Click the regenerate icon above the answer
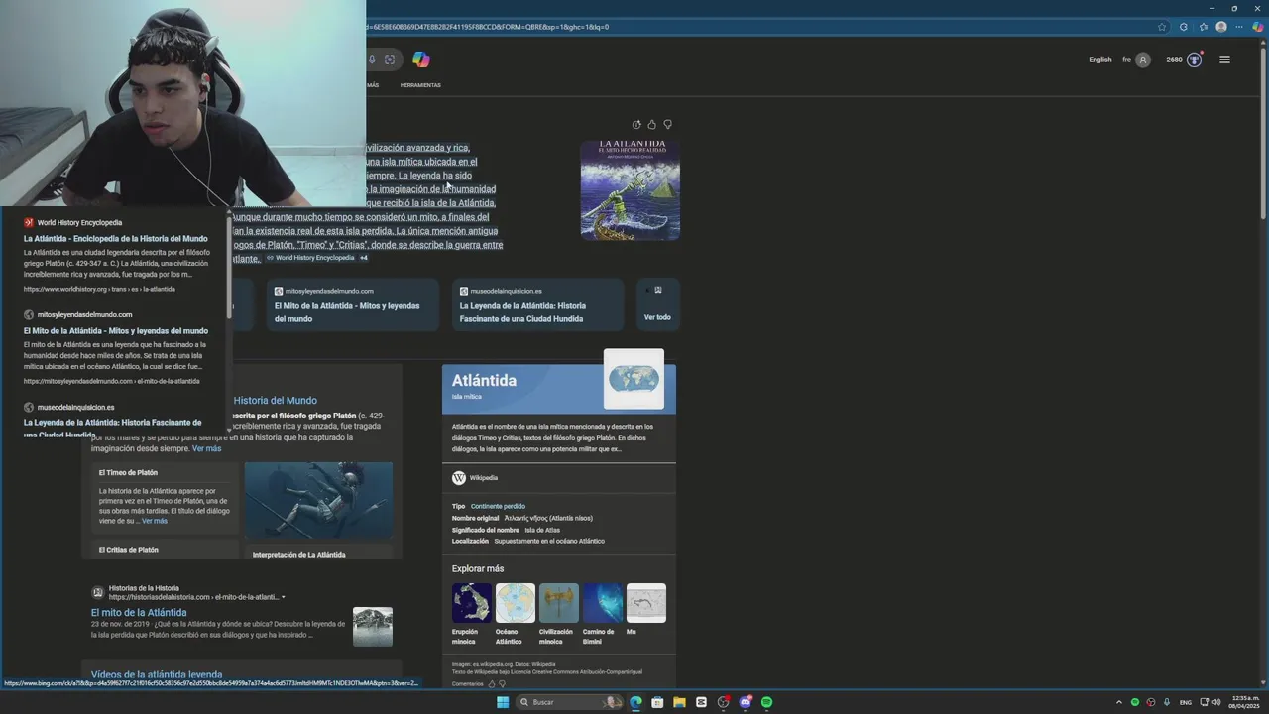 636,124
